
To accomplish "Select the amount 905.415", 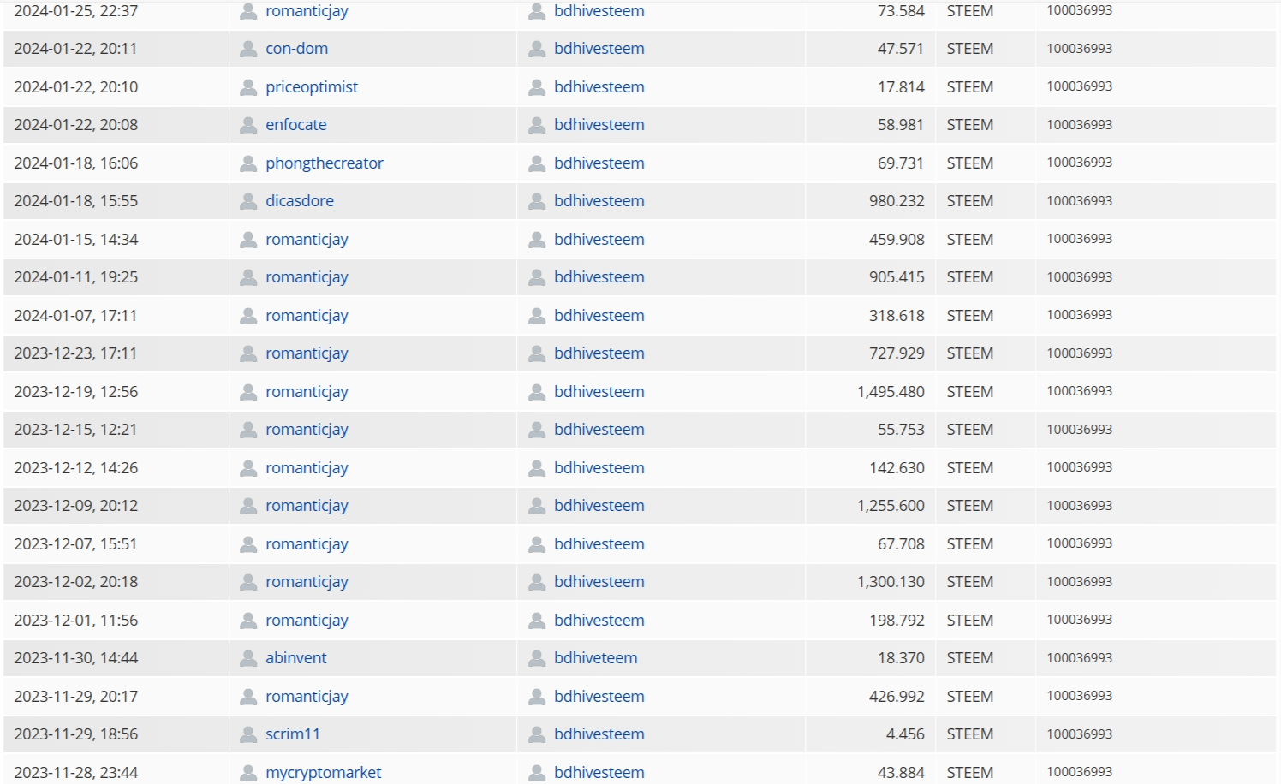I will tap(897, 277).
